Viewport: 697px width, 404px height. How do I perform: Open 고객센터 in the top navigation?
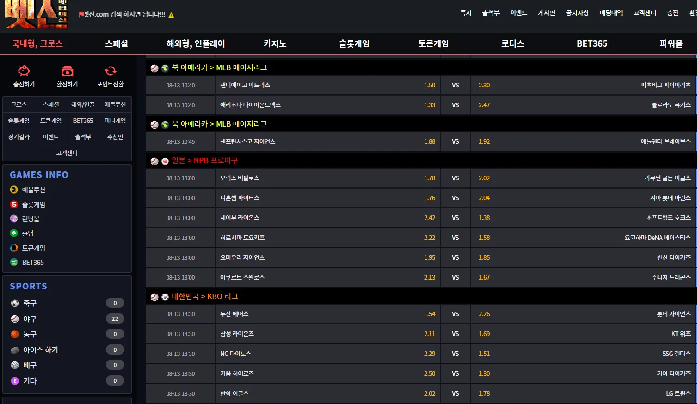pyautogui.click(x=645, y=13)
